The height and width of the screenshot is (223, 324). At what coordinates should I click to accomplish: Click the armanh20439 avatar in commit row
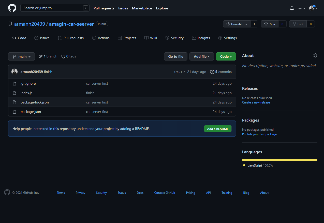14,72
